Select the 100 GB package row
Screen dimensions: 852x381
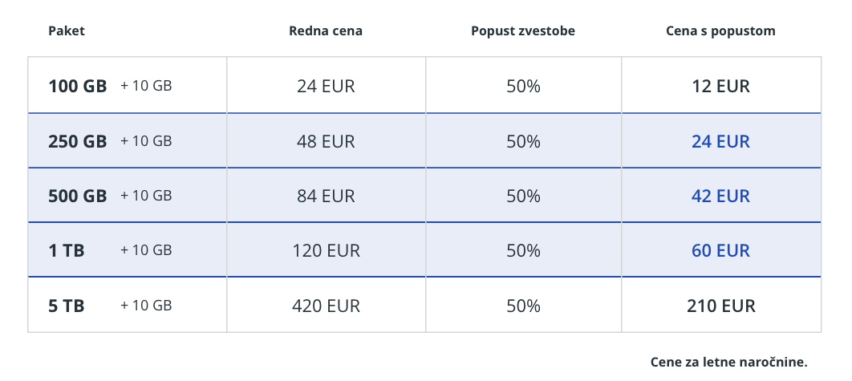pos(424,85)
